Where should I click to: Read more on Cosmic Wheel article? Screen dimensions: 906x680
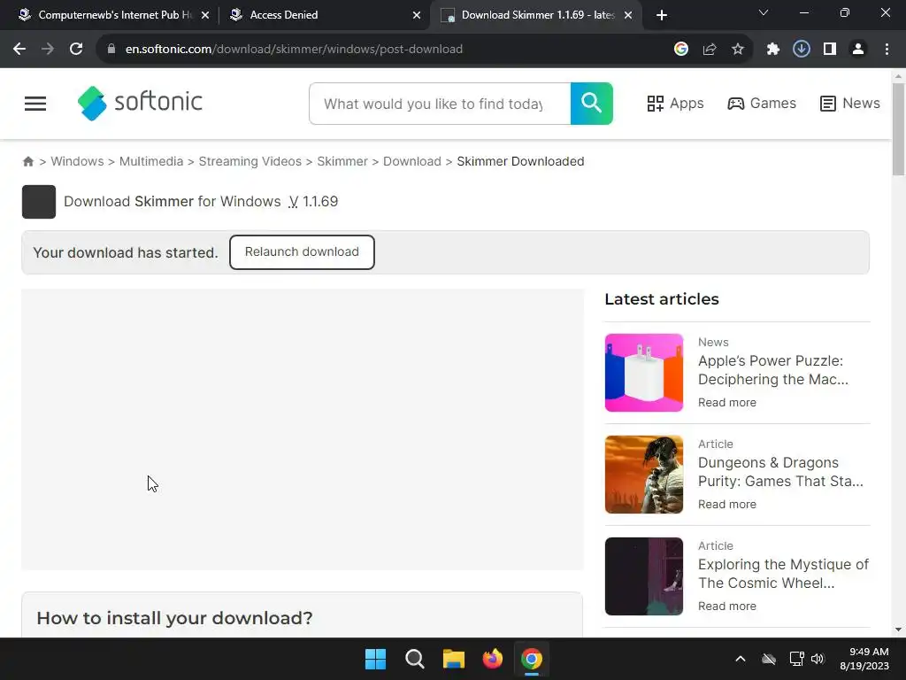tap(727, 606)
